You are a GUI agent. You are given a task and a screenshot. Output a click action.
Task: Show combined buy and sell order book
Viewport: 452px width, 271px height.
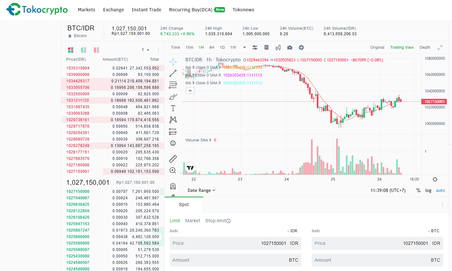pyautogui.click(x=71, y=50)
